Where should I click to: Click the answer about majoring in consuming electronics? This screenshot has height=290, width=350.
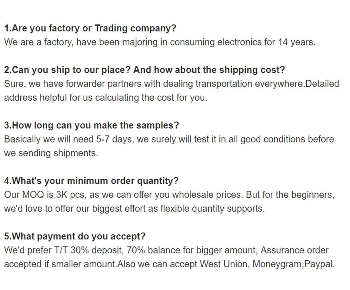click(x=160, y=42)
